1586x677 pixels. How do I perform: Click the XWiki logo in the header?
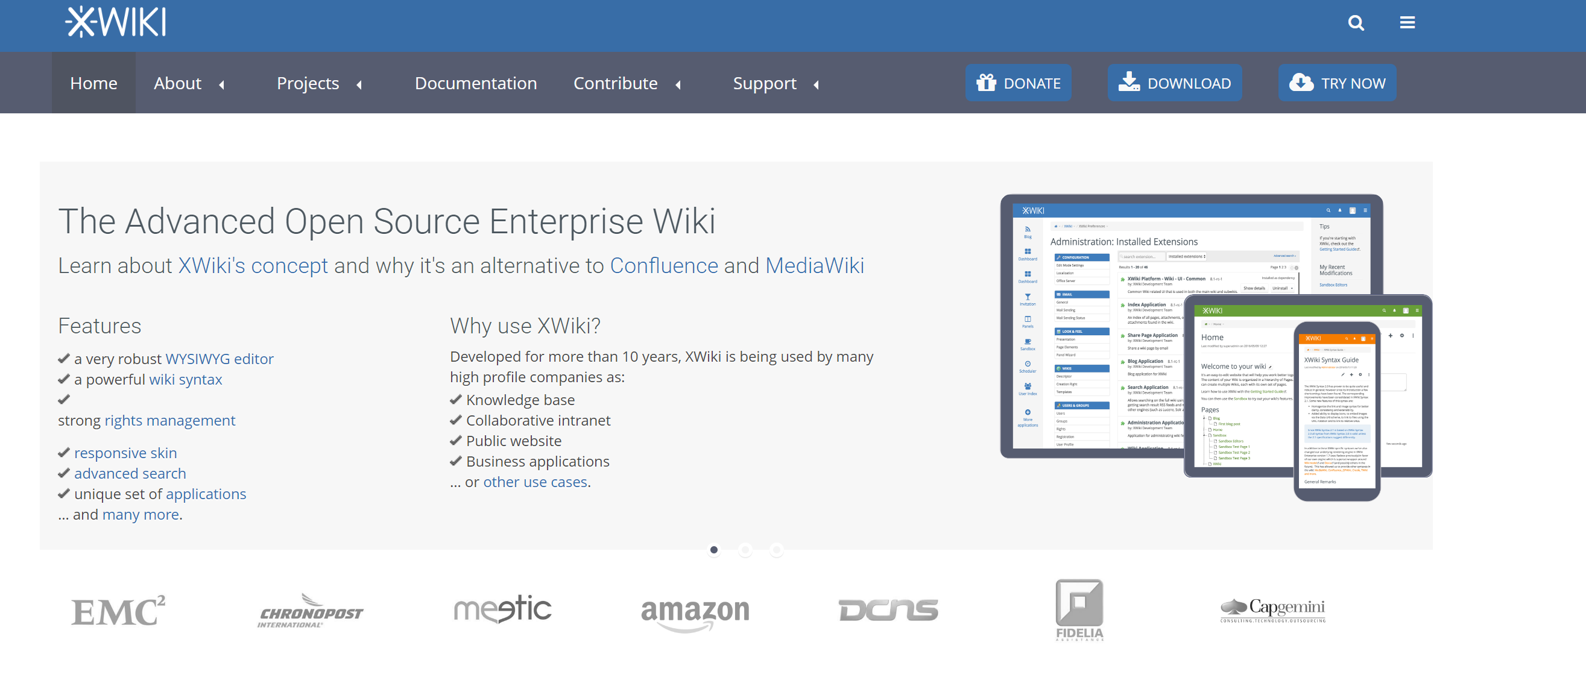tap(116, 22)
